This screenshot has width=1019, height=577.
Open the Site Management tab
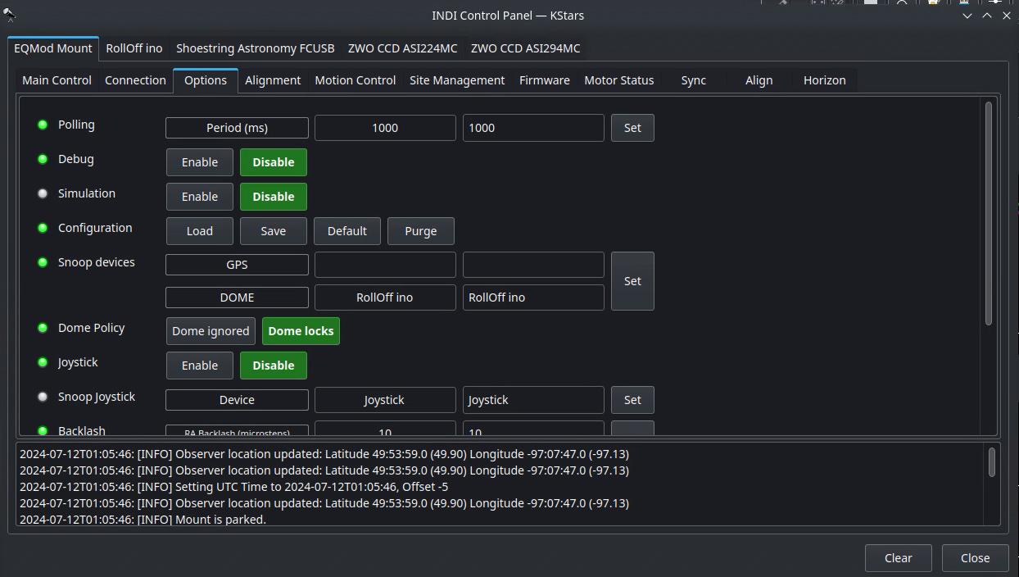point(457,80)
